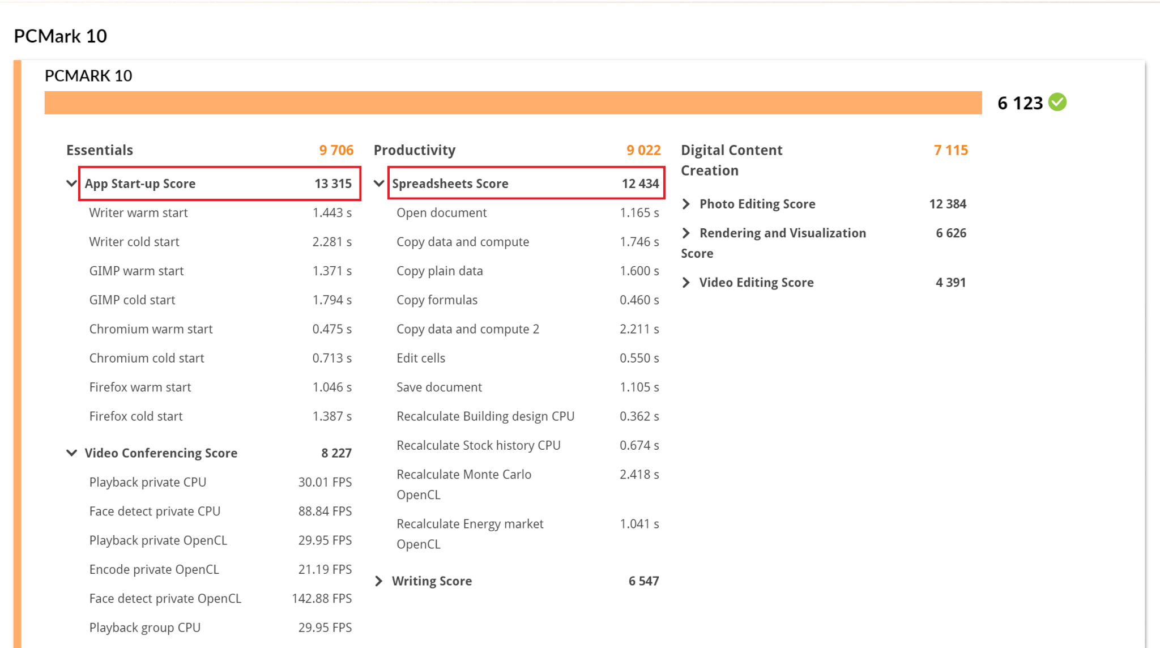This screenshot has height=648, width=1160.
Task: Click the Productivity heading
Action: point(415,150)
